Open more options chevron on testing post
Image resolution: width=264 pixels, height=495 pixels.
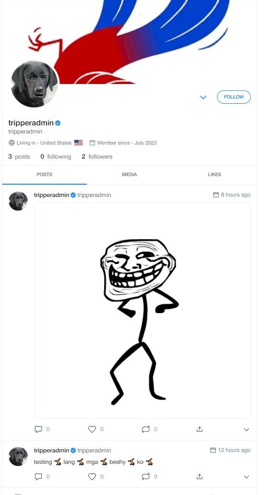point(247,477)
